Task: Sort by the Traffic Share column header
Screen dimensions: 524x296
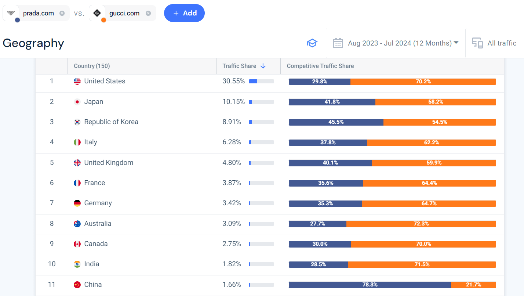Action: pos(239,66)
